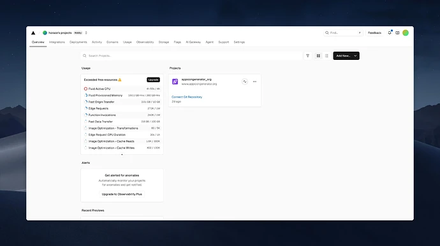Click the progress ring beside Edge Requests
This screenshot has width=440, height=246.
click(x=86, y=108)
